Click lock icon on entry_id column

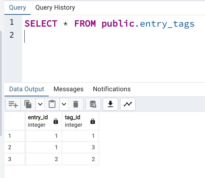coord(56,121)
